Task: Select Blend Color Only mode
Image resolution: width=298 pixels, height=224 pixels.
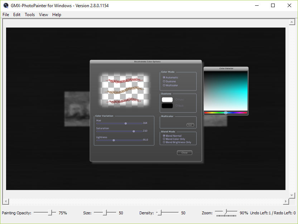Action: click(164, 138)
